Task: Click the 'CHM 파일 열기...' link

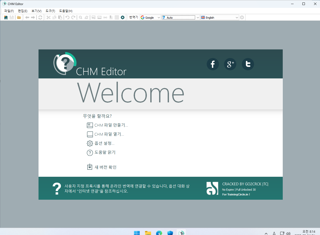Action: [109, 134]
